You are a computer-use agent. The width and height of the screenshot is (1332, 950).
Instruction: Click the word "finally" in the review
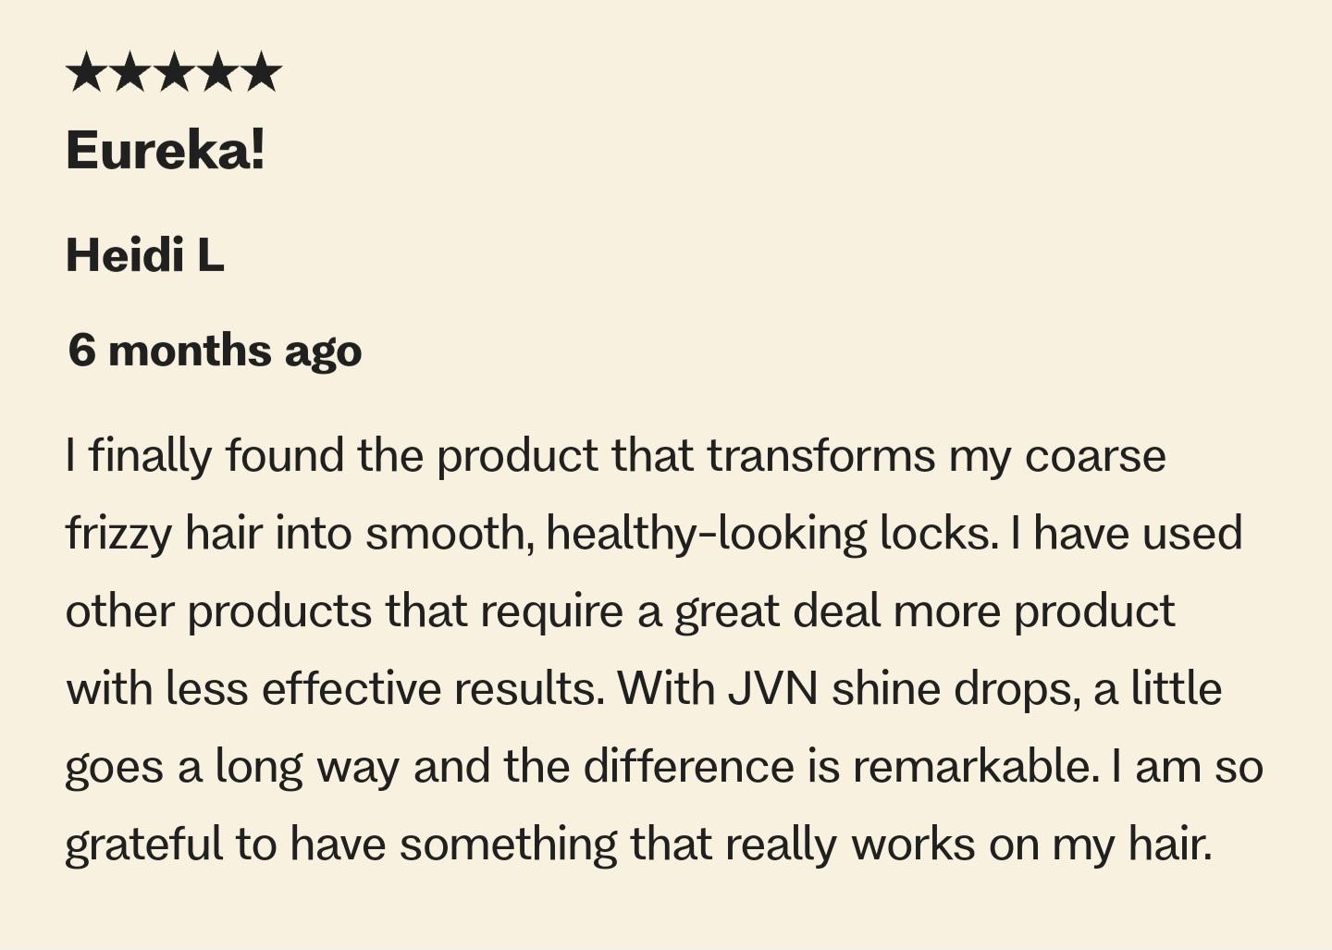click(150, 456)
